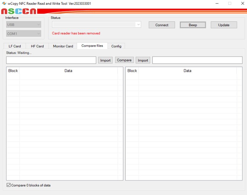Focus the right file path input field

pos(197,60)
